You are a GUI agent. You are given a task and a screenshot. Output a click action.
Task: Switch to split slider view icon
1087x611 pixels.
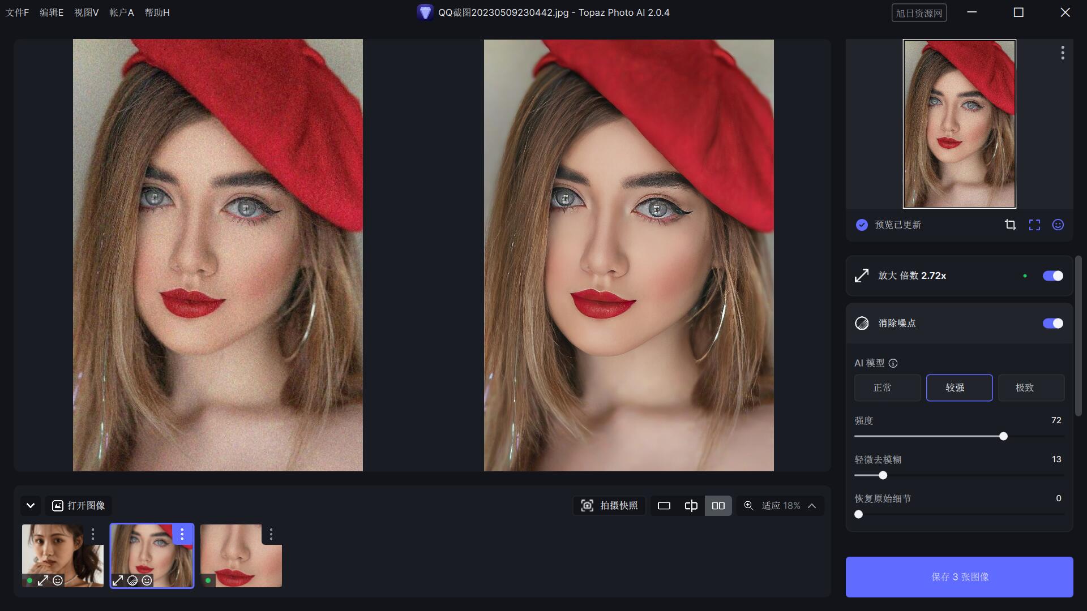tap(691, 505)
